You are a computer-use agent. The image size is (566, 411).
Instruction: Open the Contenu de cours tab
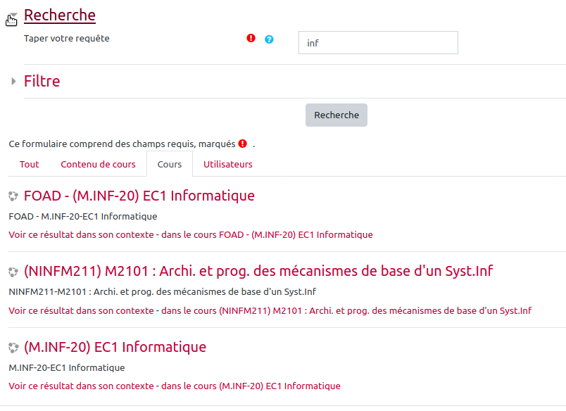tap(98, 164)
